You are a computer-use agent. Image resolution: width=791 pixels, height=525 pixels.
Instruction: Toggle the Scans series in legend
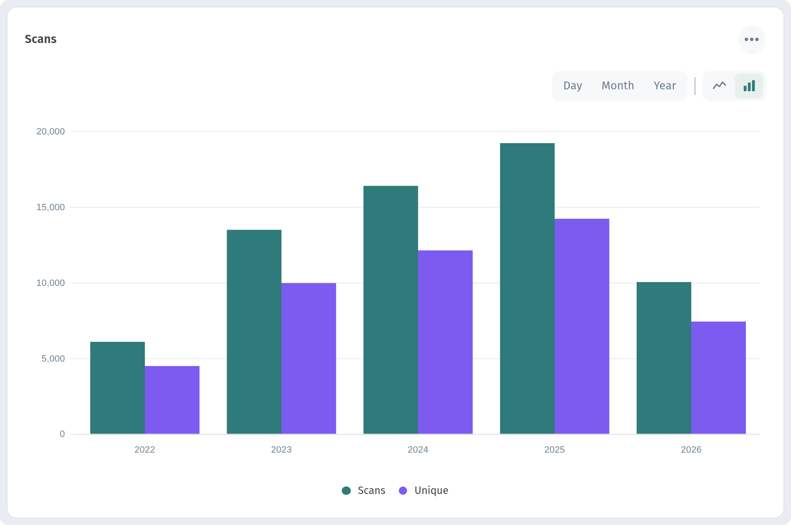pos(363,490)
